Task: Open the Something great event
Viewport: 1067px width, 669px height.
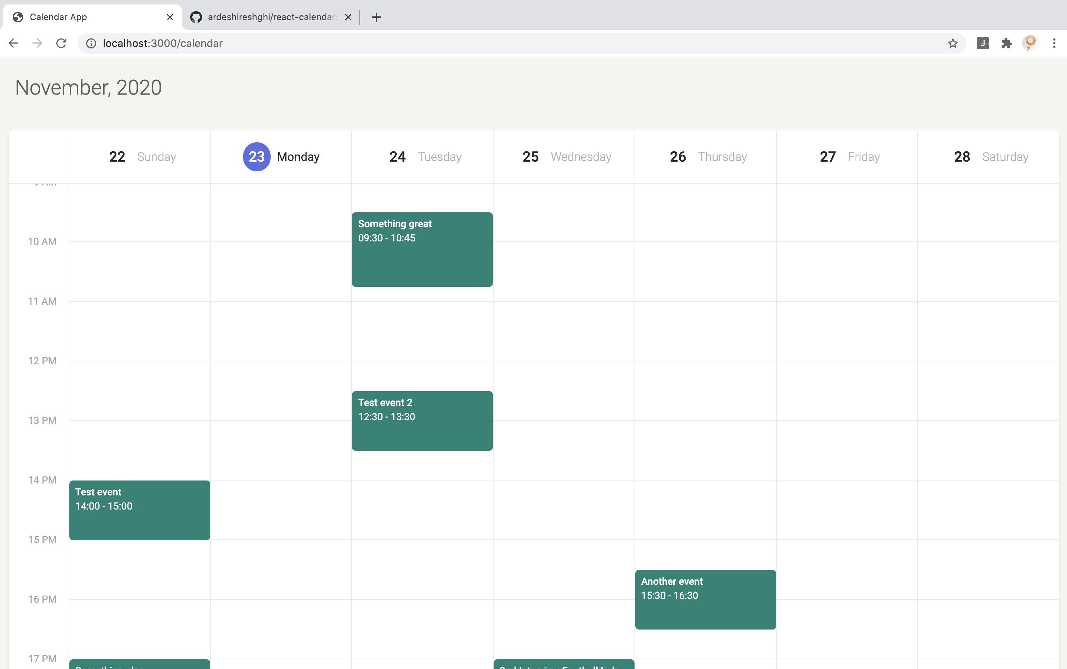Action: tap(422, 250)
